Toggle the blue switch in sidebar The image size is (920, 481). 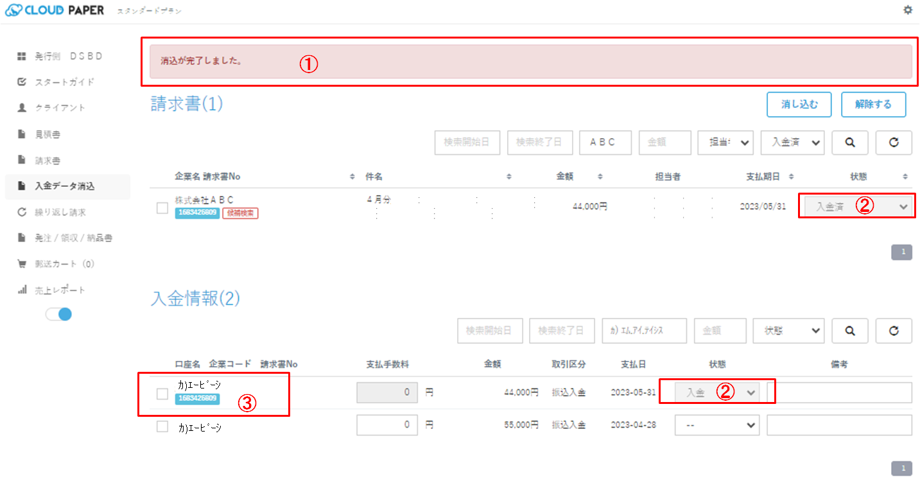pos(58,314)
